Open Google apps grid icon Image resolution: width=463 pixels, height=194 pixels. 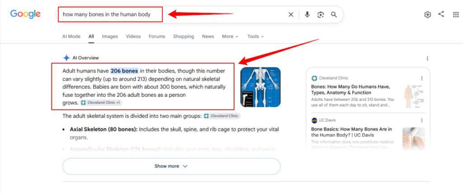pyautogui.click(x=456, y=15)
